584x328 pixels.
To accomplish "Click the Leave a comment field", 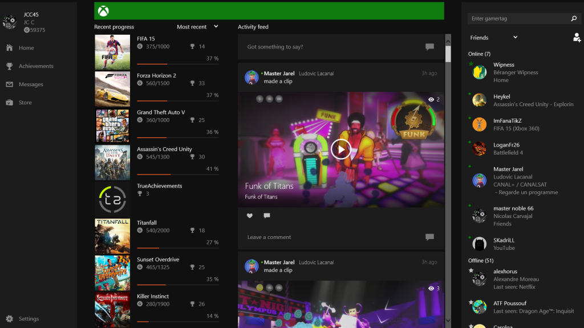I will click(x=331, y=237).
